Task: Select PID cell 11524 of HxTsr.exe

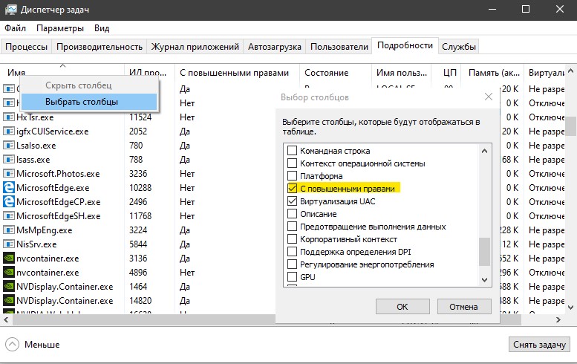Action: (x=140, y=117)
